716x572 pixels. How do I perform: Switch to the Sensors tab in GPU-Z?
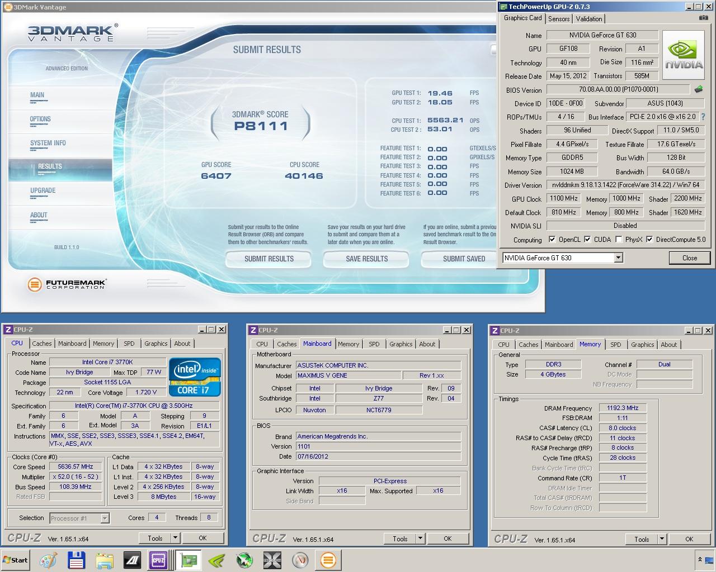point(559,18)
